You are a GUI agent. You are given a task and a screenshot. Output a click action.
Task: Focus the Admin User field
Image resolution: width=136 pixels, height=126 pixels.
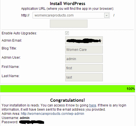[x=84, y=59]
